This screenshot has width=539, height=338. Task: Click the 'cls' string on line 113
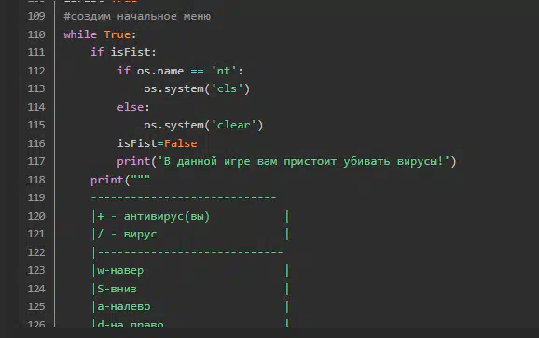[x=227, y=88]
